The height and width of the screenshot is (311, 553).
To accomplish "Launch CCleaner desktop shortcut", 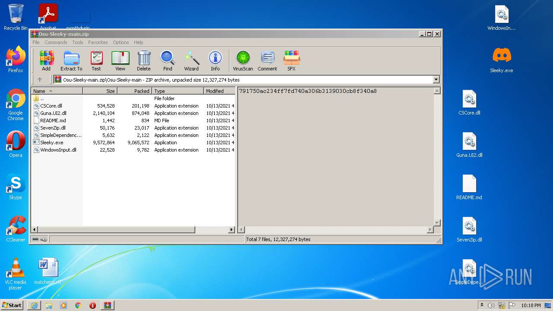I will 16,229.
